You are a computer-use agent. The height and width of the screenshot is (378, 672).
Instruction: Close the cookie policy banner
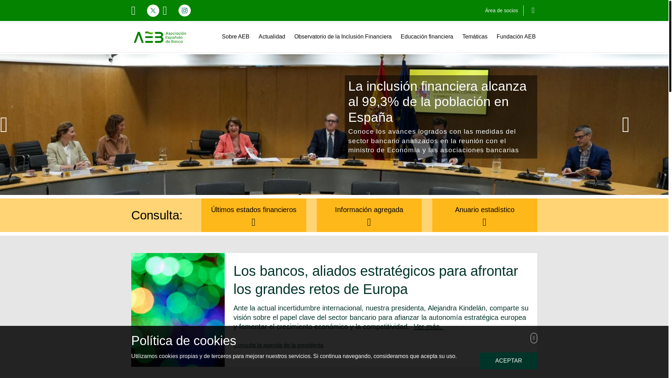[534, 338]
